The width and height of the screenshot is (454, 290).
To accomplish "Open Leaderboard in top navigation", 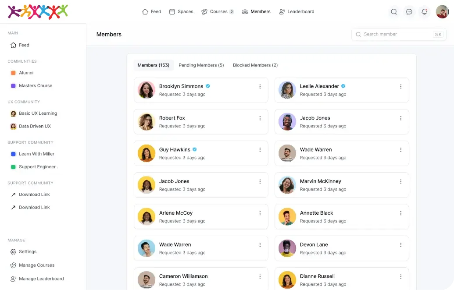I will click(297, 12).
